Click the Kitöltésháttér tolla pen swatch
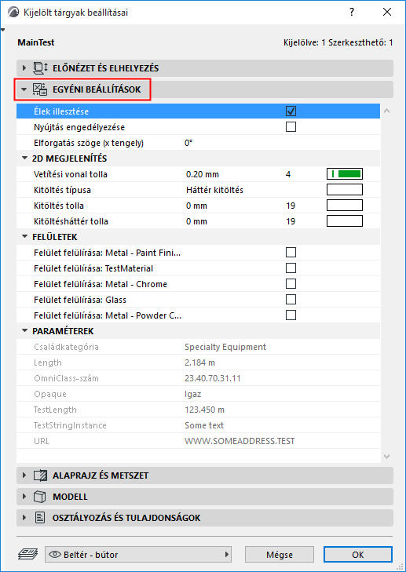The height and width of the screenshot is (572, 406). pyautogui.click(x=345, y=221)
